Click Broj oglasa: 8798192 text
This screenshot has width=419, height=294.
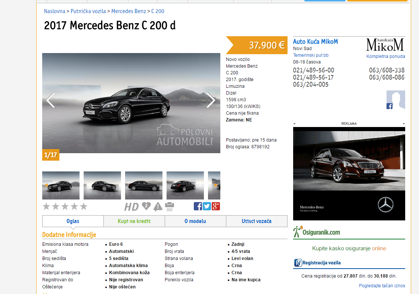click(248, 147)
